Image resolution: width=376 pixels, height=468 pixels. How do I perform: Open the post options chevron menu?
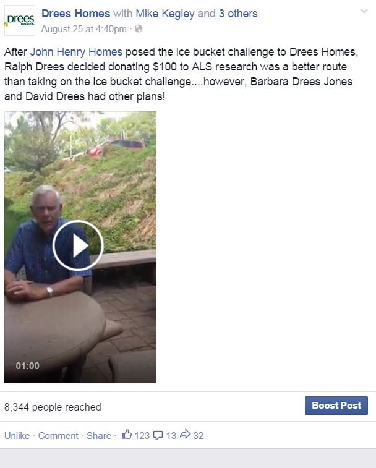(364, 11)
